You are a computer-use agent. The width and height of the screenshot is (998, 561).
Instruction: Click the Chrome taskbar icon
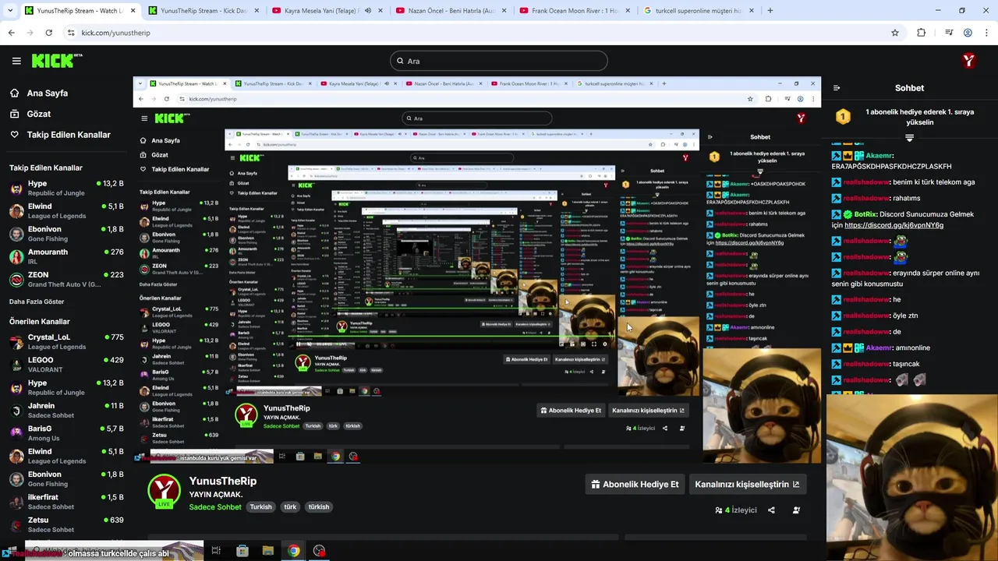pos(293,551)
